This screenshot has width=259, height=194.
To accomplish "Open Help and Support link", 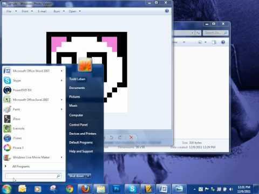I will click(81, 151).
